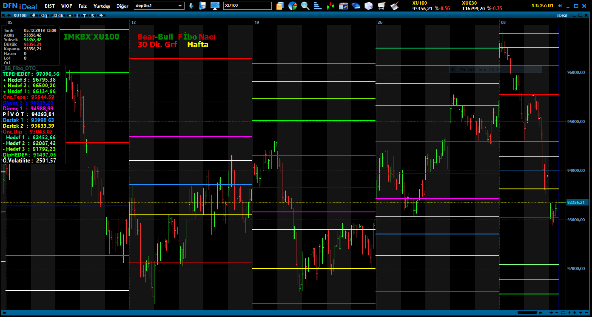Screen dimensions: 592x317
Task: Click the white cube box icon
Action: click(x=368, y=6)
